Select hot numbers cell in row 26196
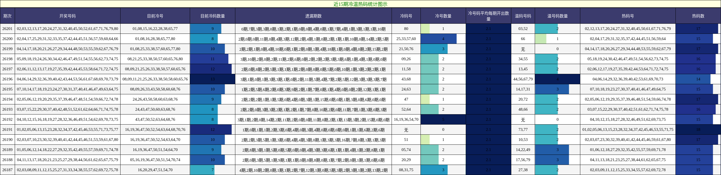 click(628, 79)
